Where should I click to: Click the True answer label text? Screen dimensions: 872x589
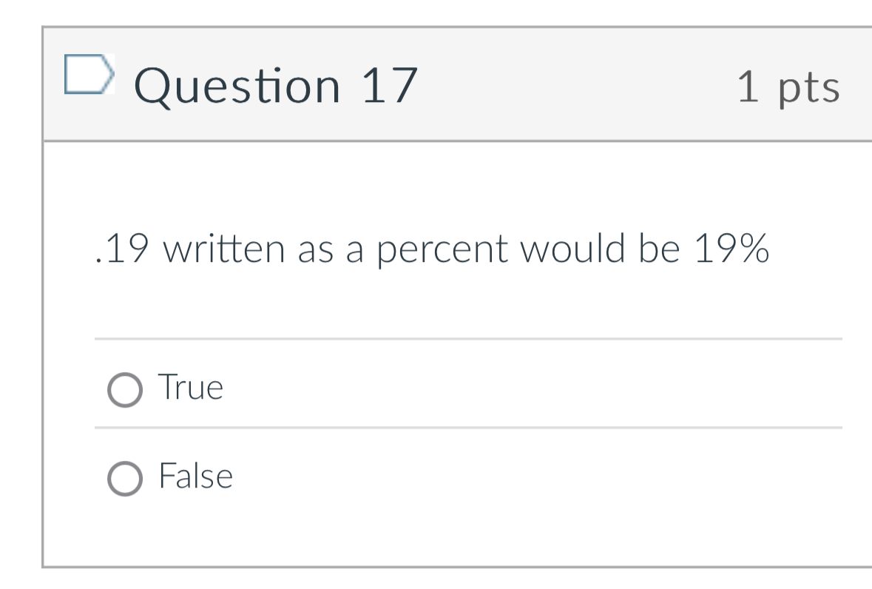click(x=189, y=387)
